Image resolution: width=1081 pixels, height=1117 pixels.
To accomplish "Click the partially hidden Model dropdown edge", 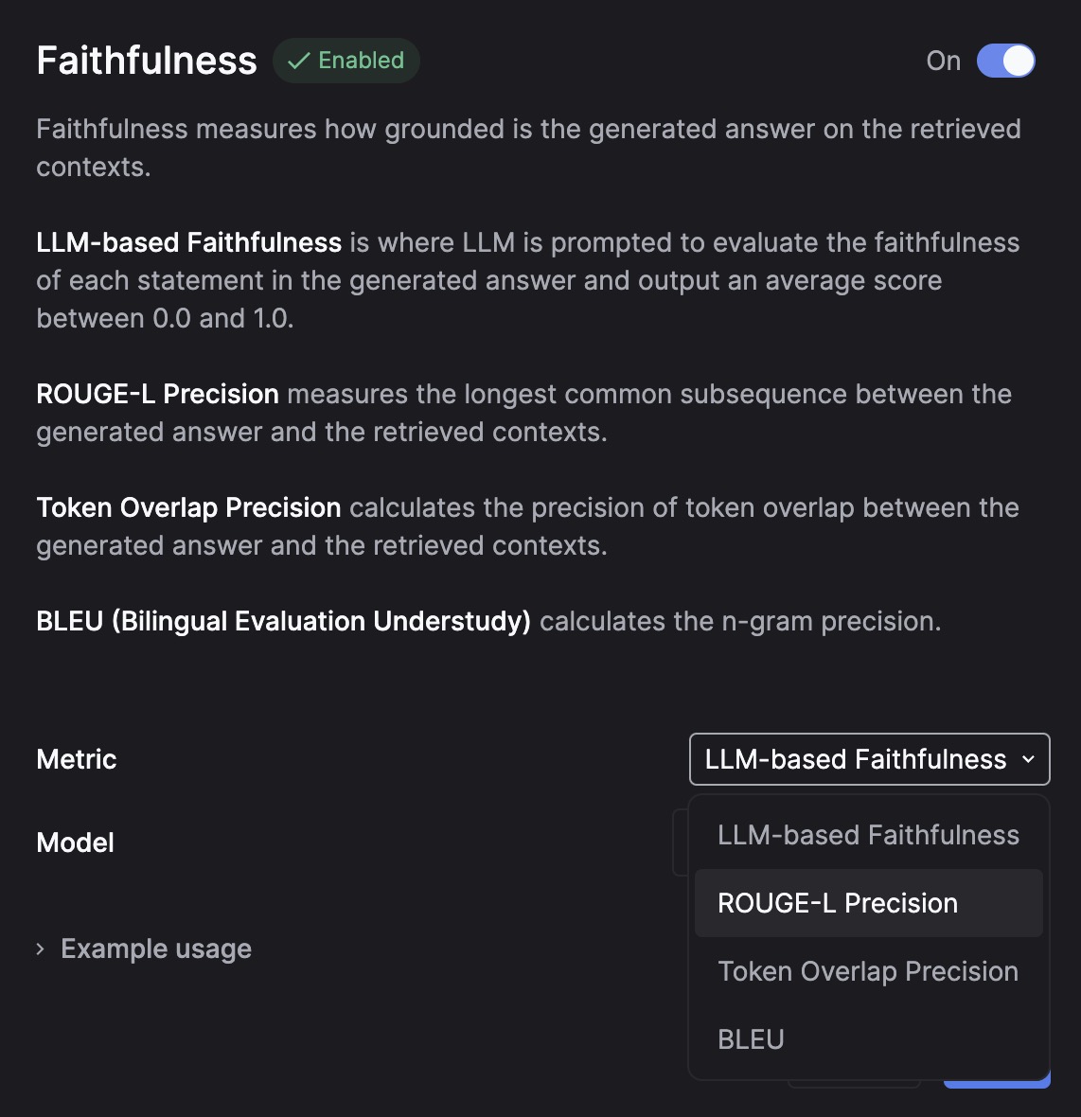I will pos(680,842).
